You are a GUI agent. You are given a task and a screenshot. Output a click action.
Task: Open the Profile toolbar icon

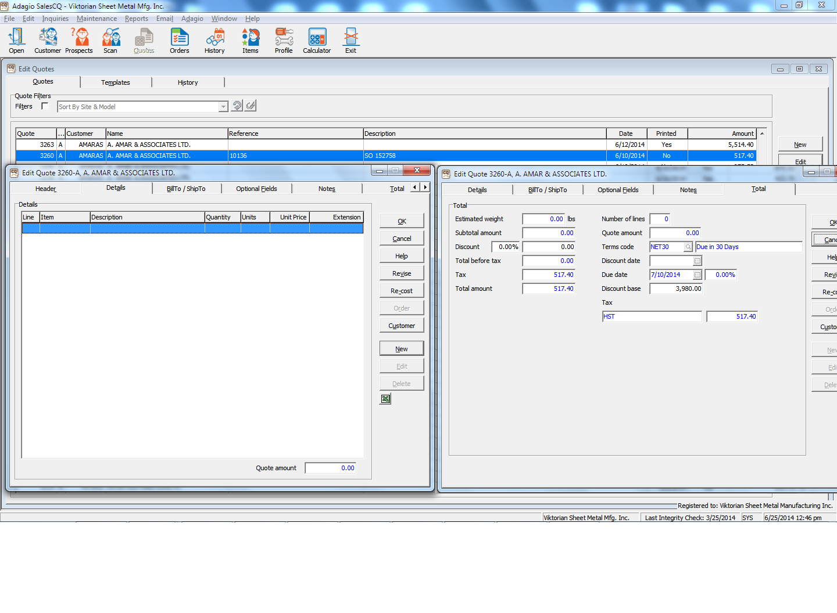[x=284, y=41]
